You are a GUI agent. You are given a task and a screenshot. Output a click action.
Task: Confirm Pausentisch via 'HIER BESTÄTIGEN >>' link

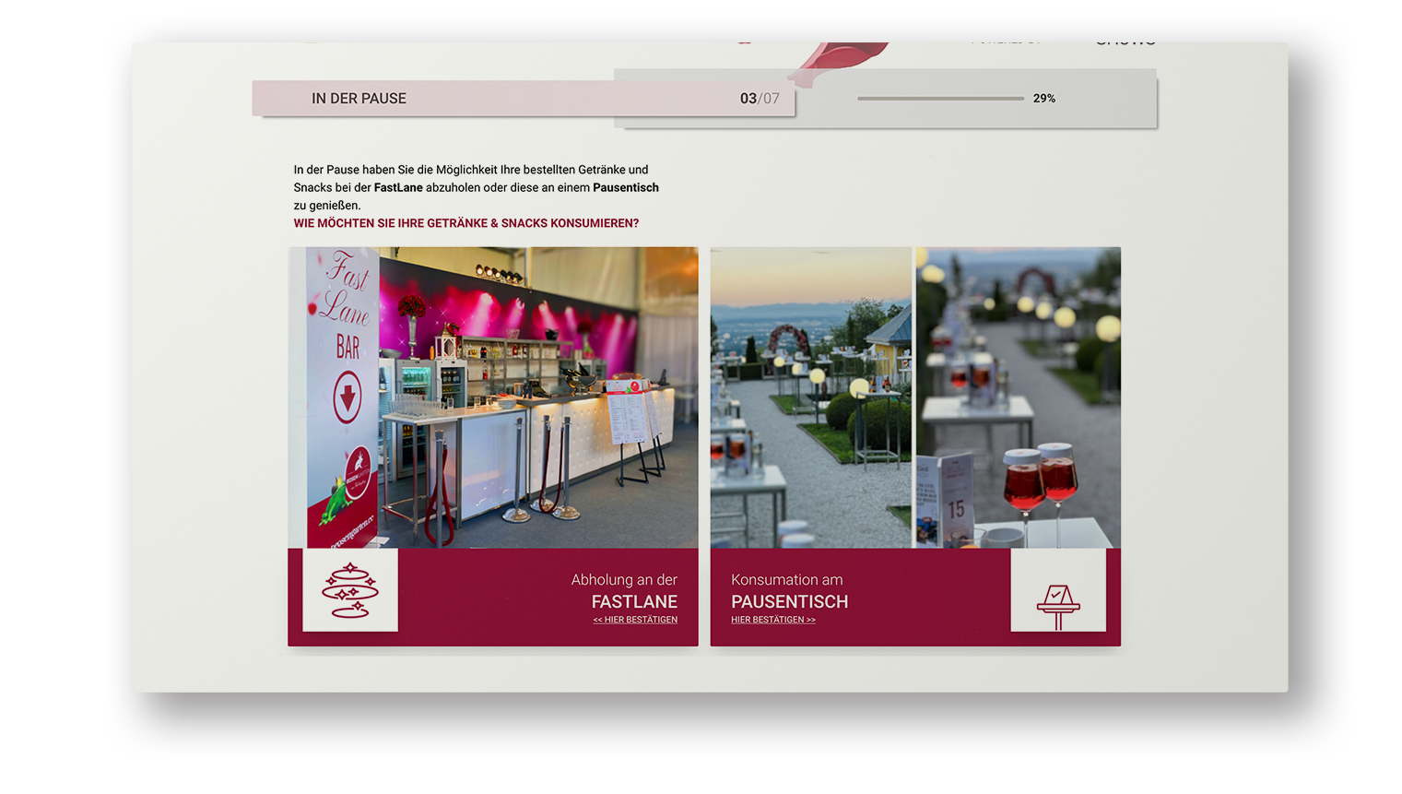tap(773, 620)
